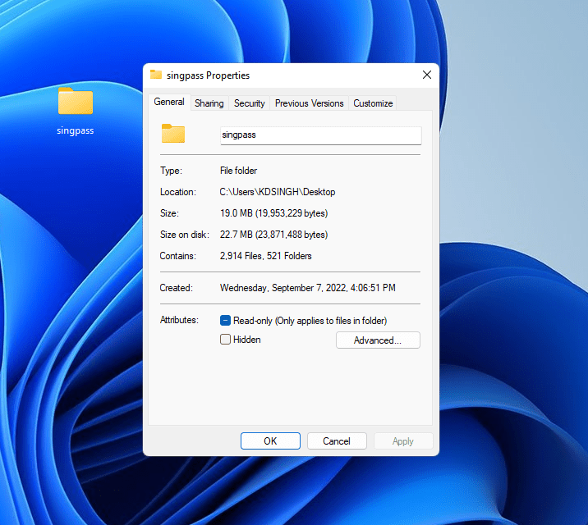Click the size on disk value 22.7 MB
The image size is (588, 525).
273,235
